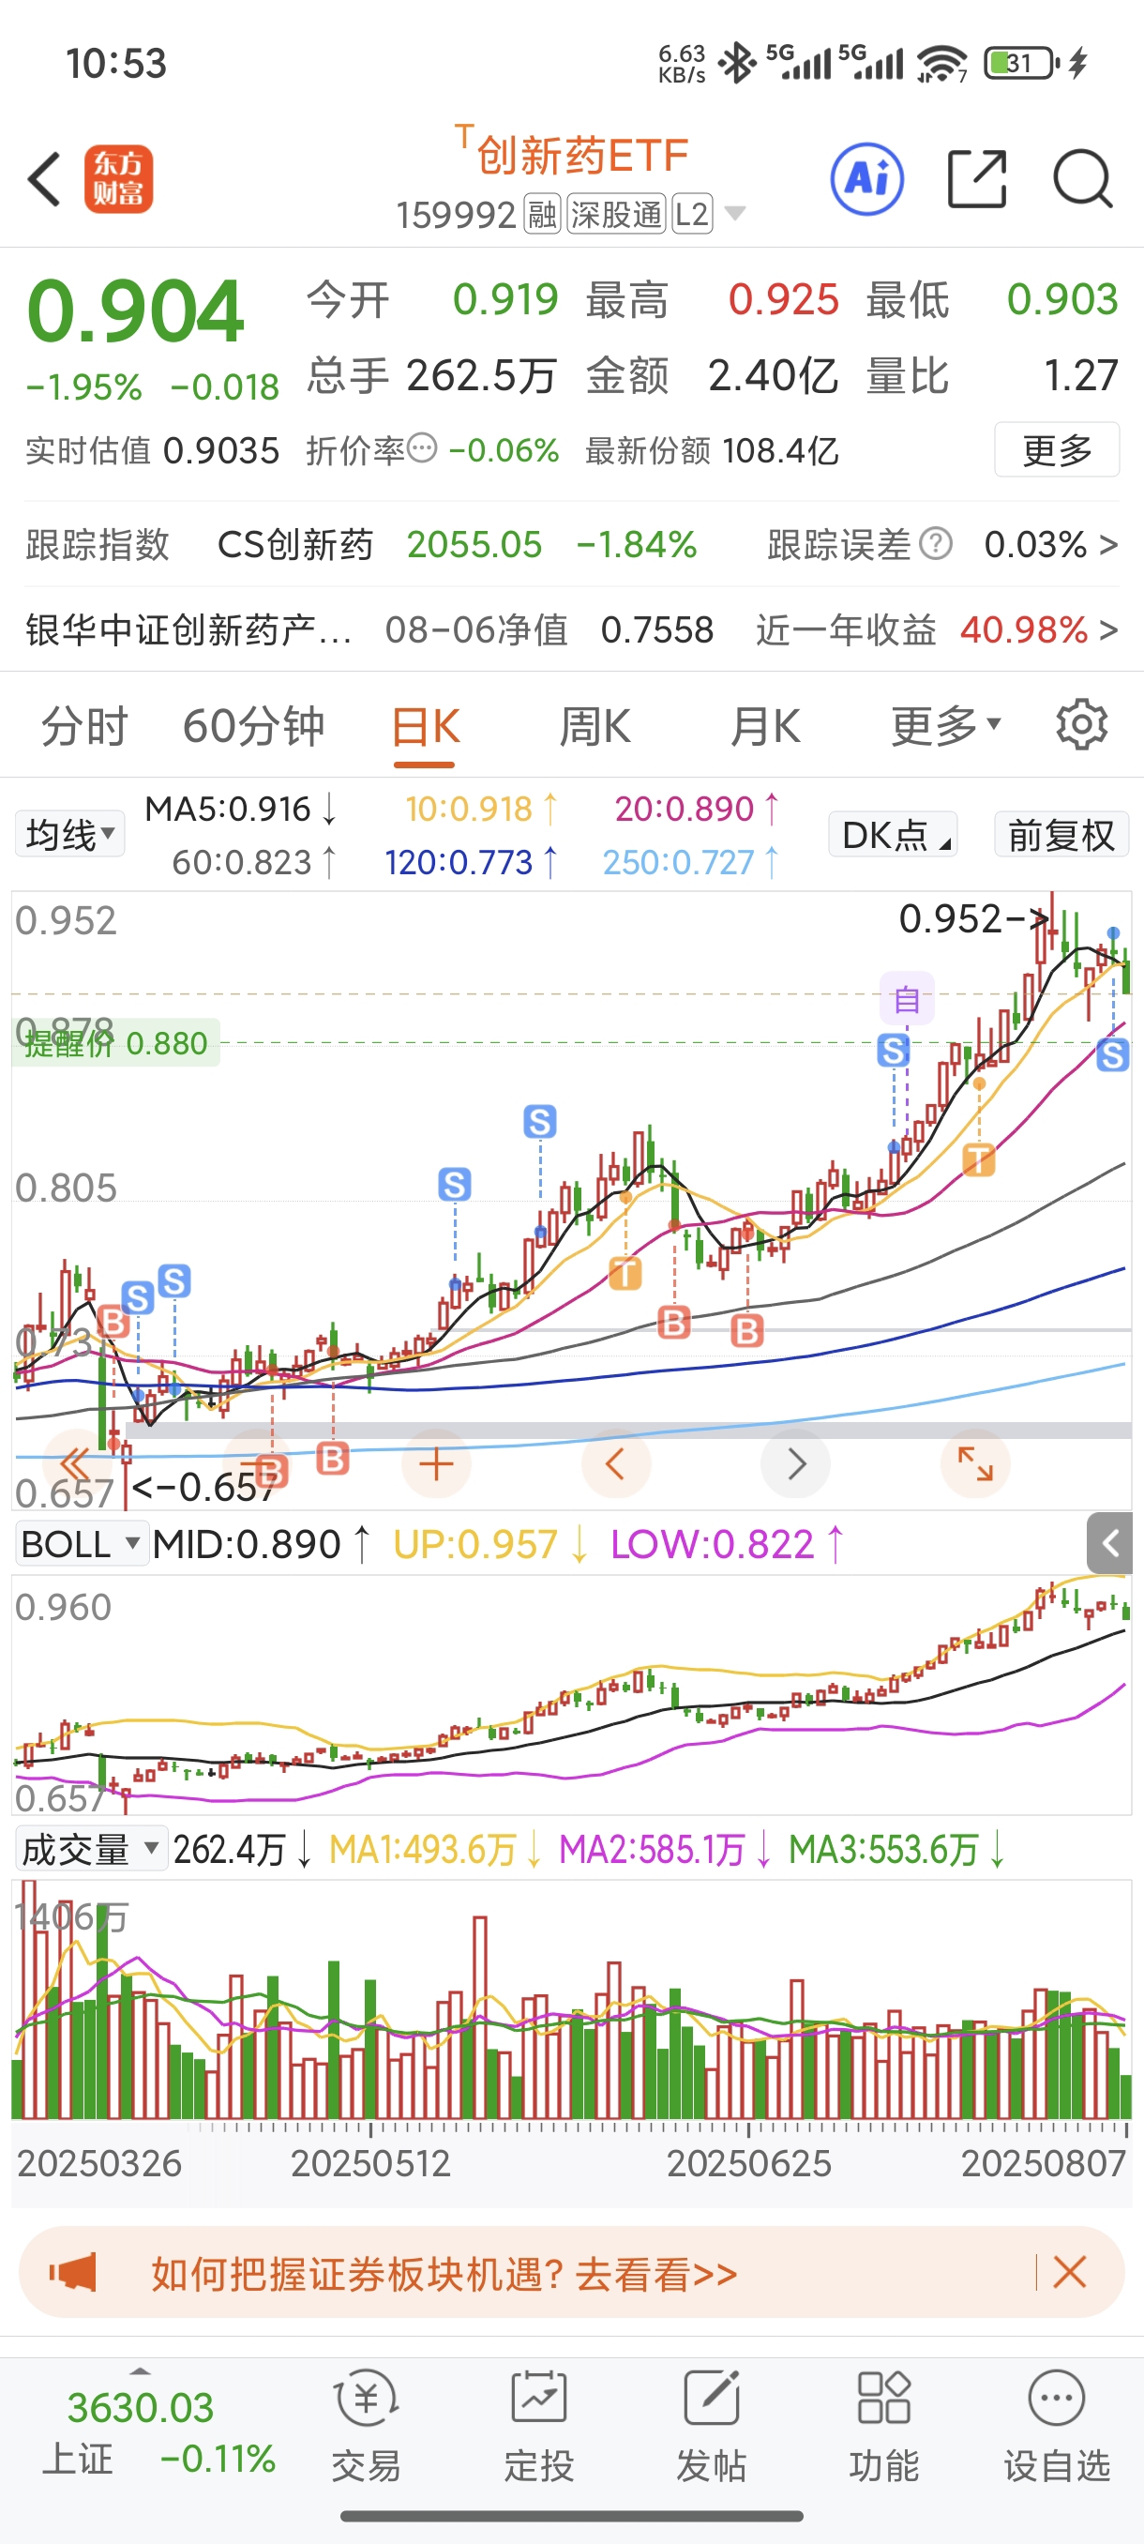The height and width of the screenshot is (2544, 1144).
Task: Switch to 分时 tab
Action: click(x=85, y=726)
